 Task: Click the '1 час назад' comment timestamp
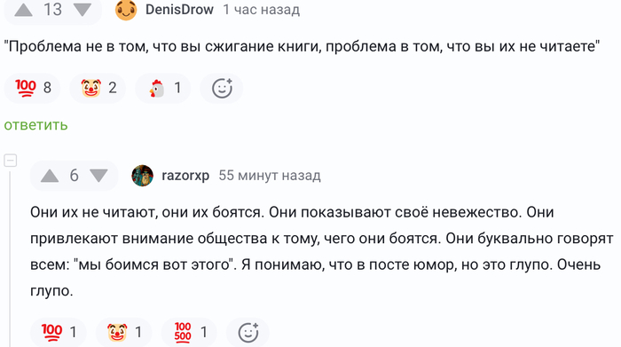coord(262,10)
